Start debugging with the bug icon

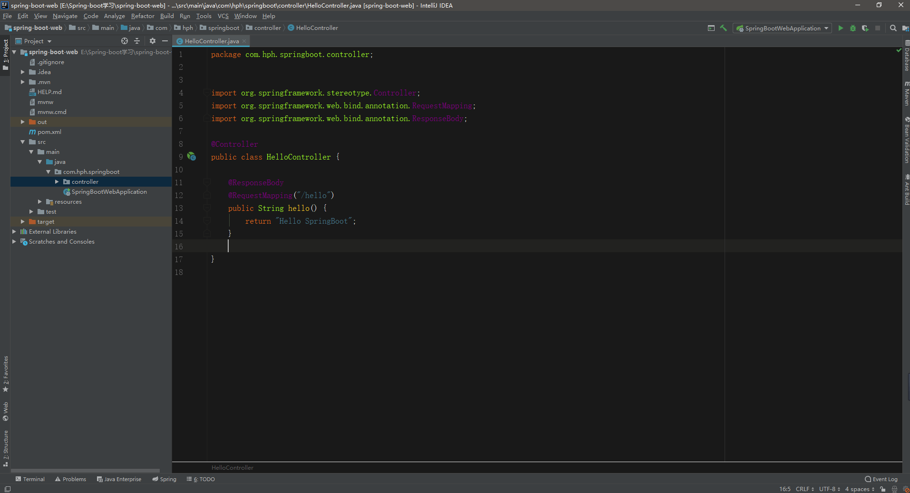[853, 28]
